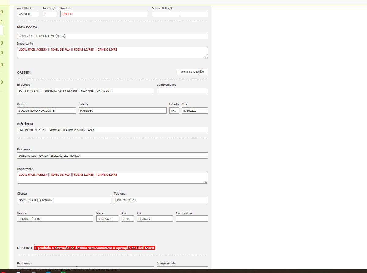Viewport: 367px width, 273px height.
Task: Click the ROTEIRIZAÇÃO button
Action: pos(192,72)
